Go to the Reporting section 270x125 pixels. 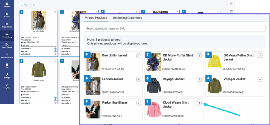(7, 15)
